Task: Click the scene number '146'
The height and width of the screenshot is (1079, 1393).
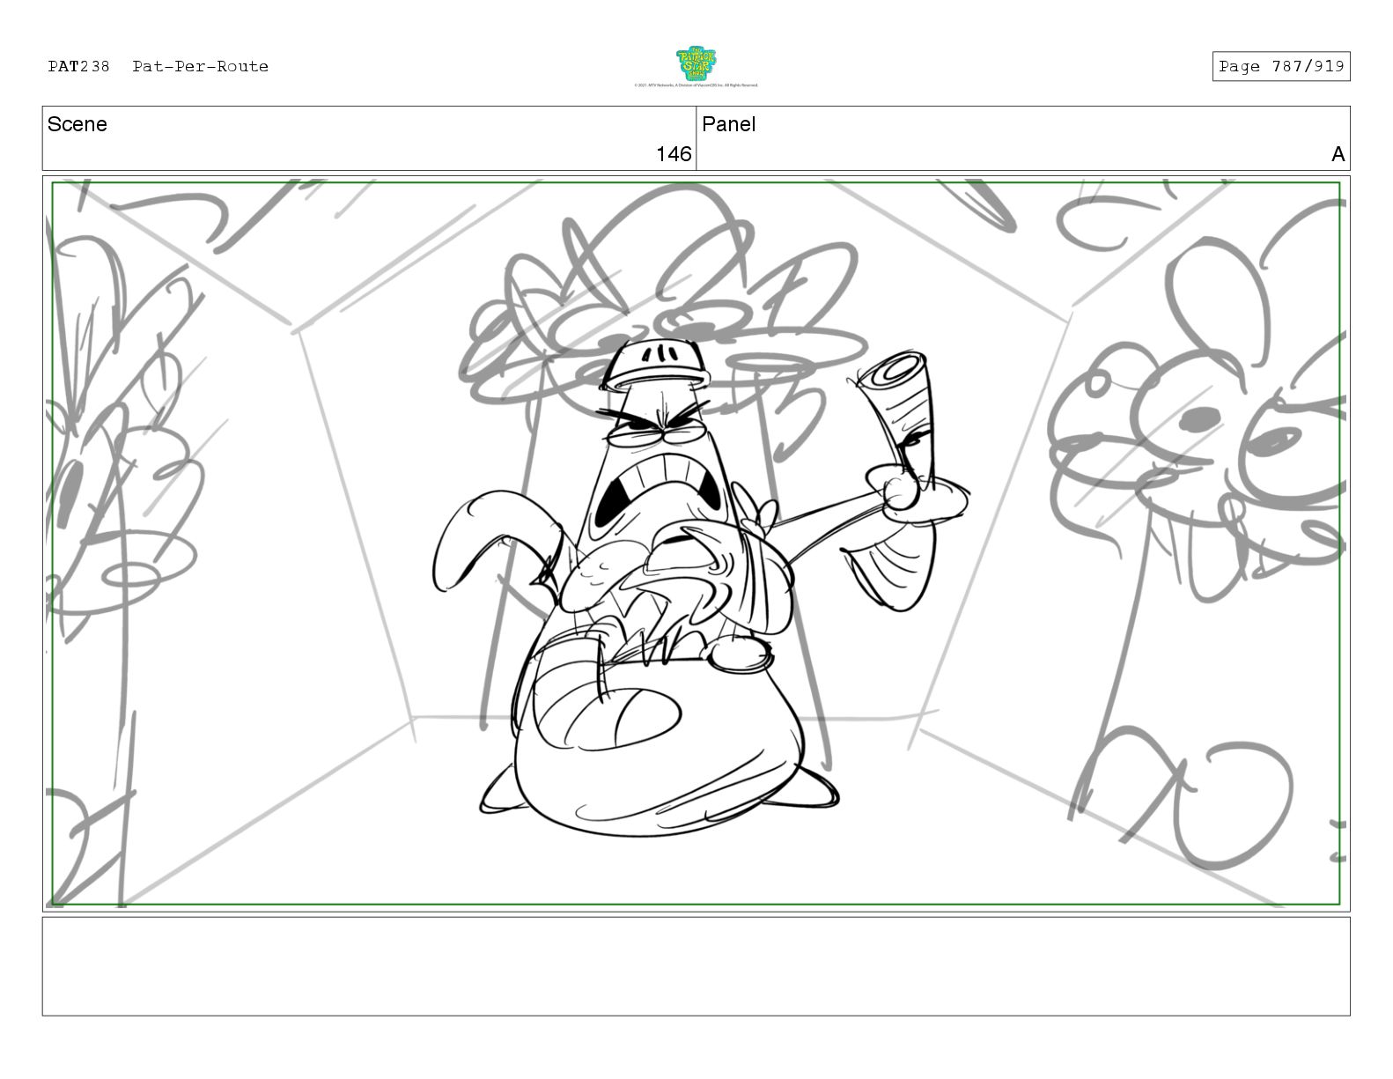Action: [674, 154]
